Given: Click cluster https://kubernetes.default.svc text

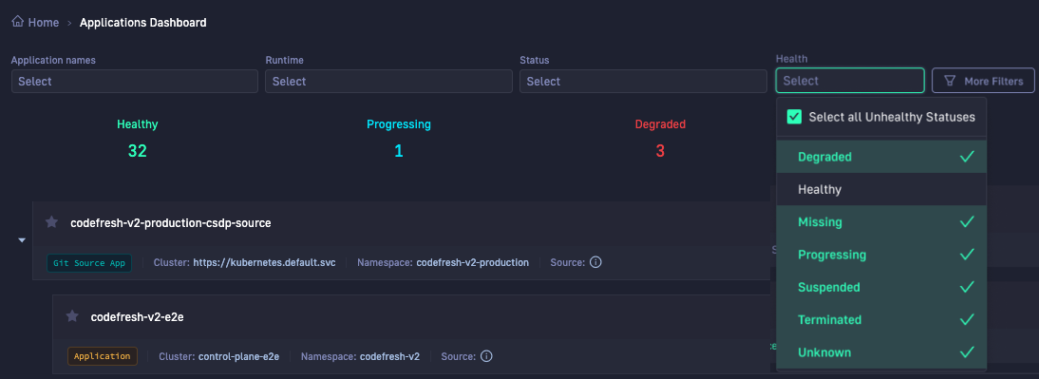Looking at the screenshot, I should (264, 262).
